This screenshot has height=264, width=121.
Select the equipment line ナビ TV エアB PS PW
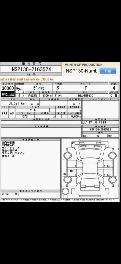tap(95, 122)
